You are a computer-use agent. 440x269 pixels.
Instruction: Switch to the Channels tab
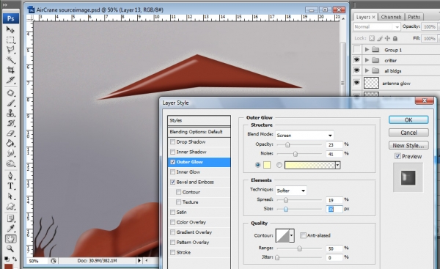(391, 17)
